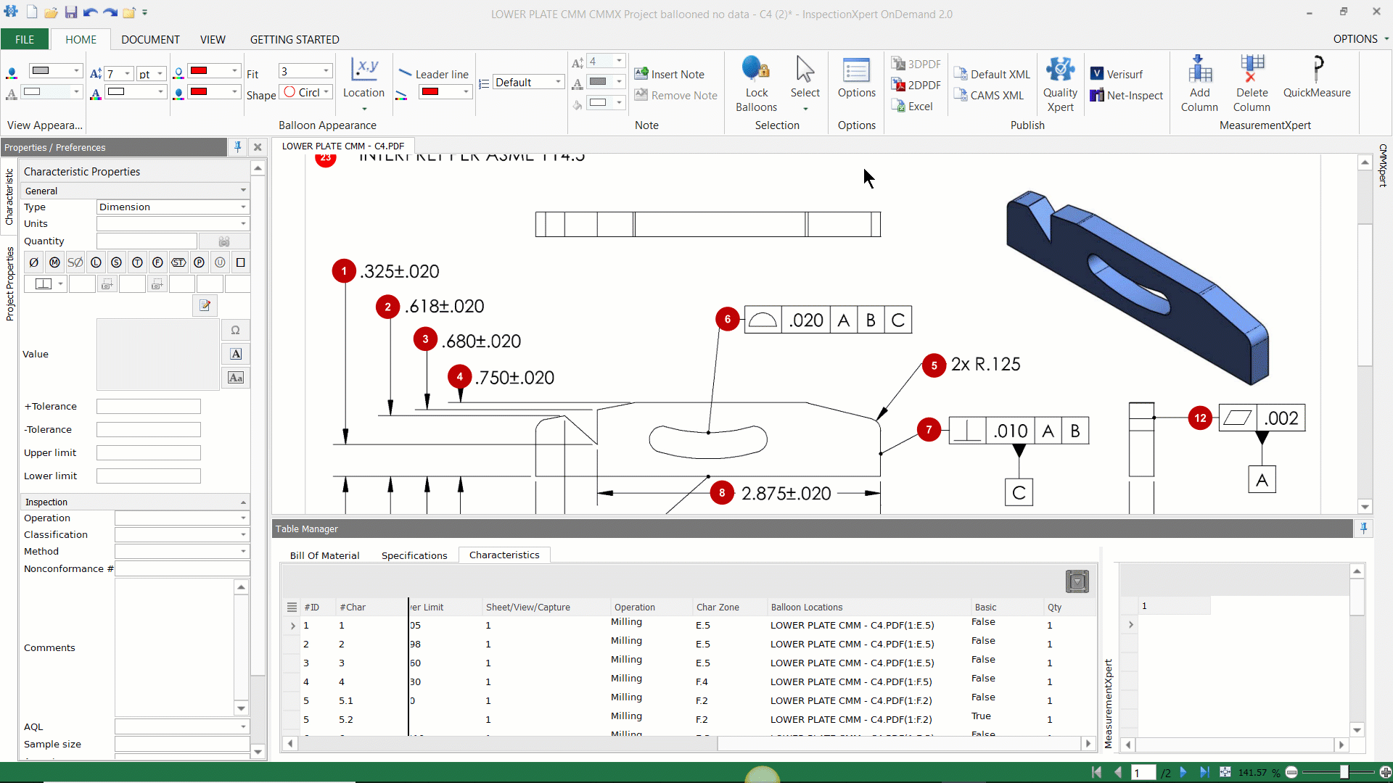Publish to 3DPDF
Screen dimensions: 1393x783
[916, 64]
